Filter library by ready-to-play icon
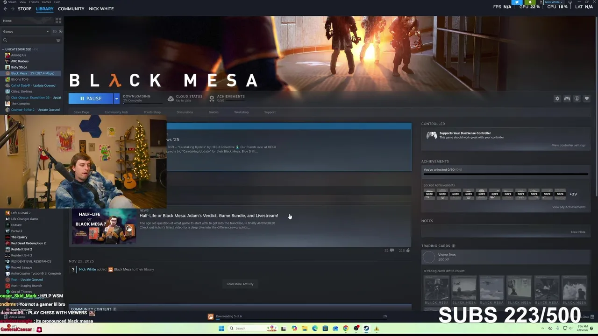Viewport: 598px width, 336px height. [60, 31]
